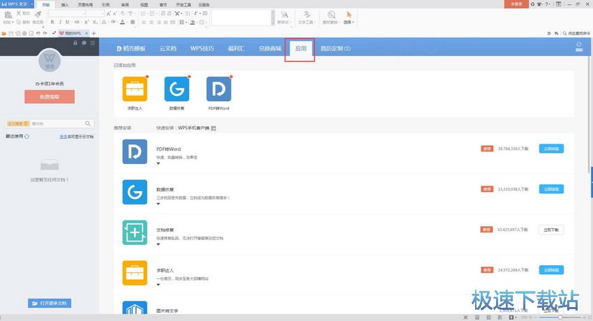Select the 应用 tab
Image resolution: width=593 pixels, height=321 pixels.
[301, 48]
